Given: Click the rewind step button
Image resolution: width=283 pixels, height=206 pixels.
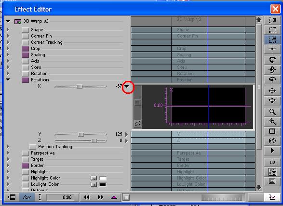Looking at the screenshot, I should 87,197.
